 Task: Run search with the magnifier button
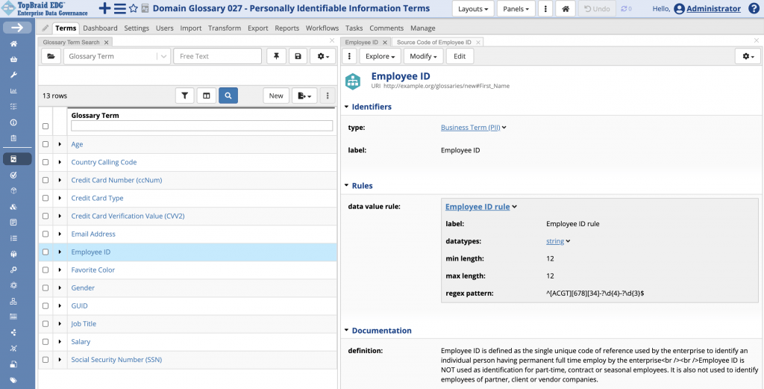click(x=228, y=96)
